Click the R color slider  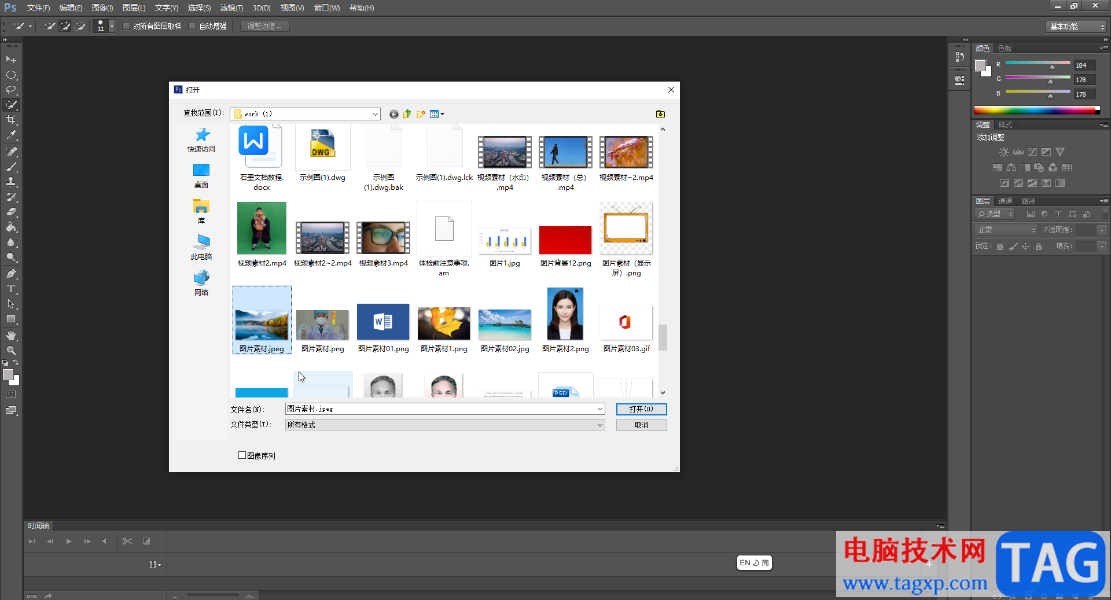1038,64
